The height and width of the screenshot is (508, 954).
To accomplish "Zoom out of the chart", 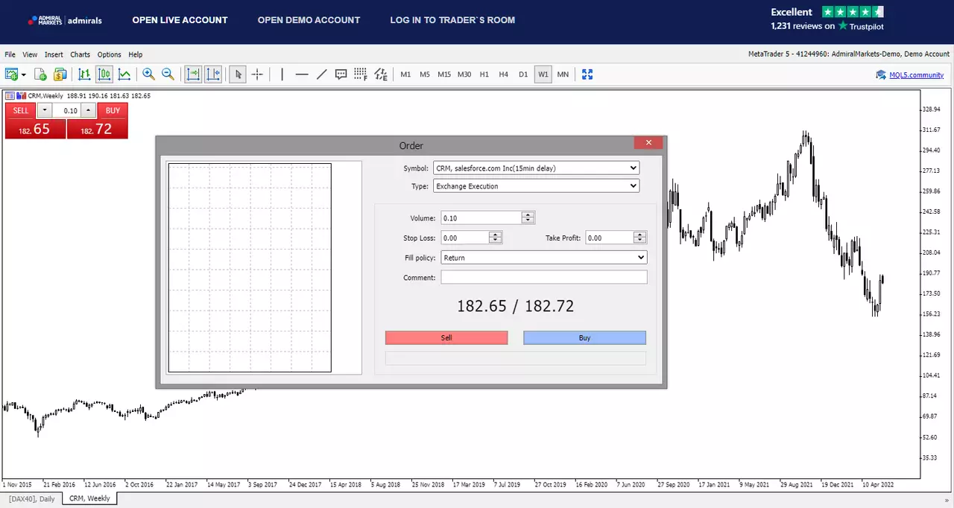I will (168, 74).
